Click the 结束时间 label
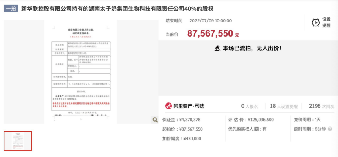Screen dimensions: 338x157 tap(174, 21)
